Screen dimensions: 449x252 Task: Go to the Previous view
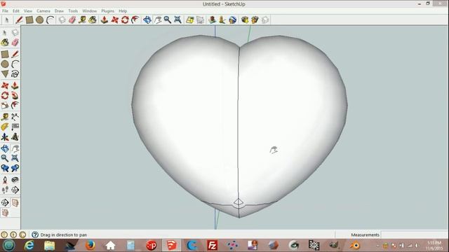(x=5, y=168)
